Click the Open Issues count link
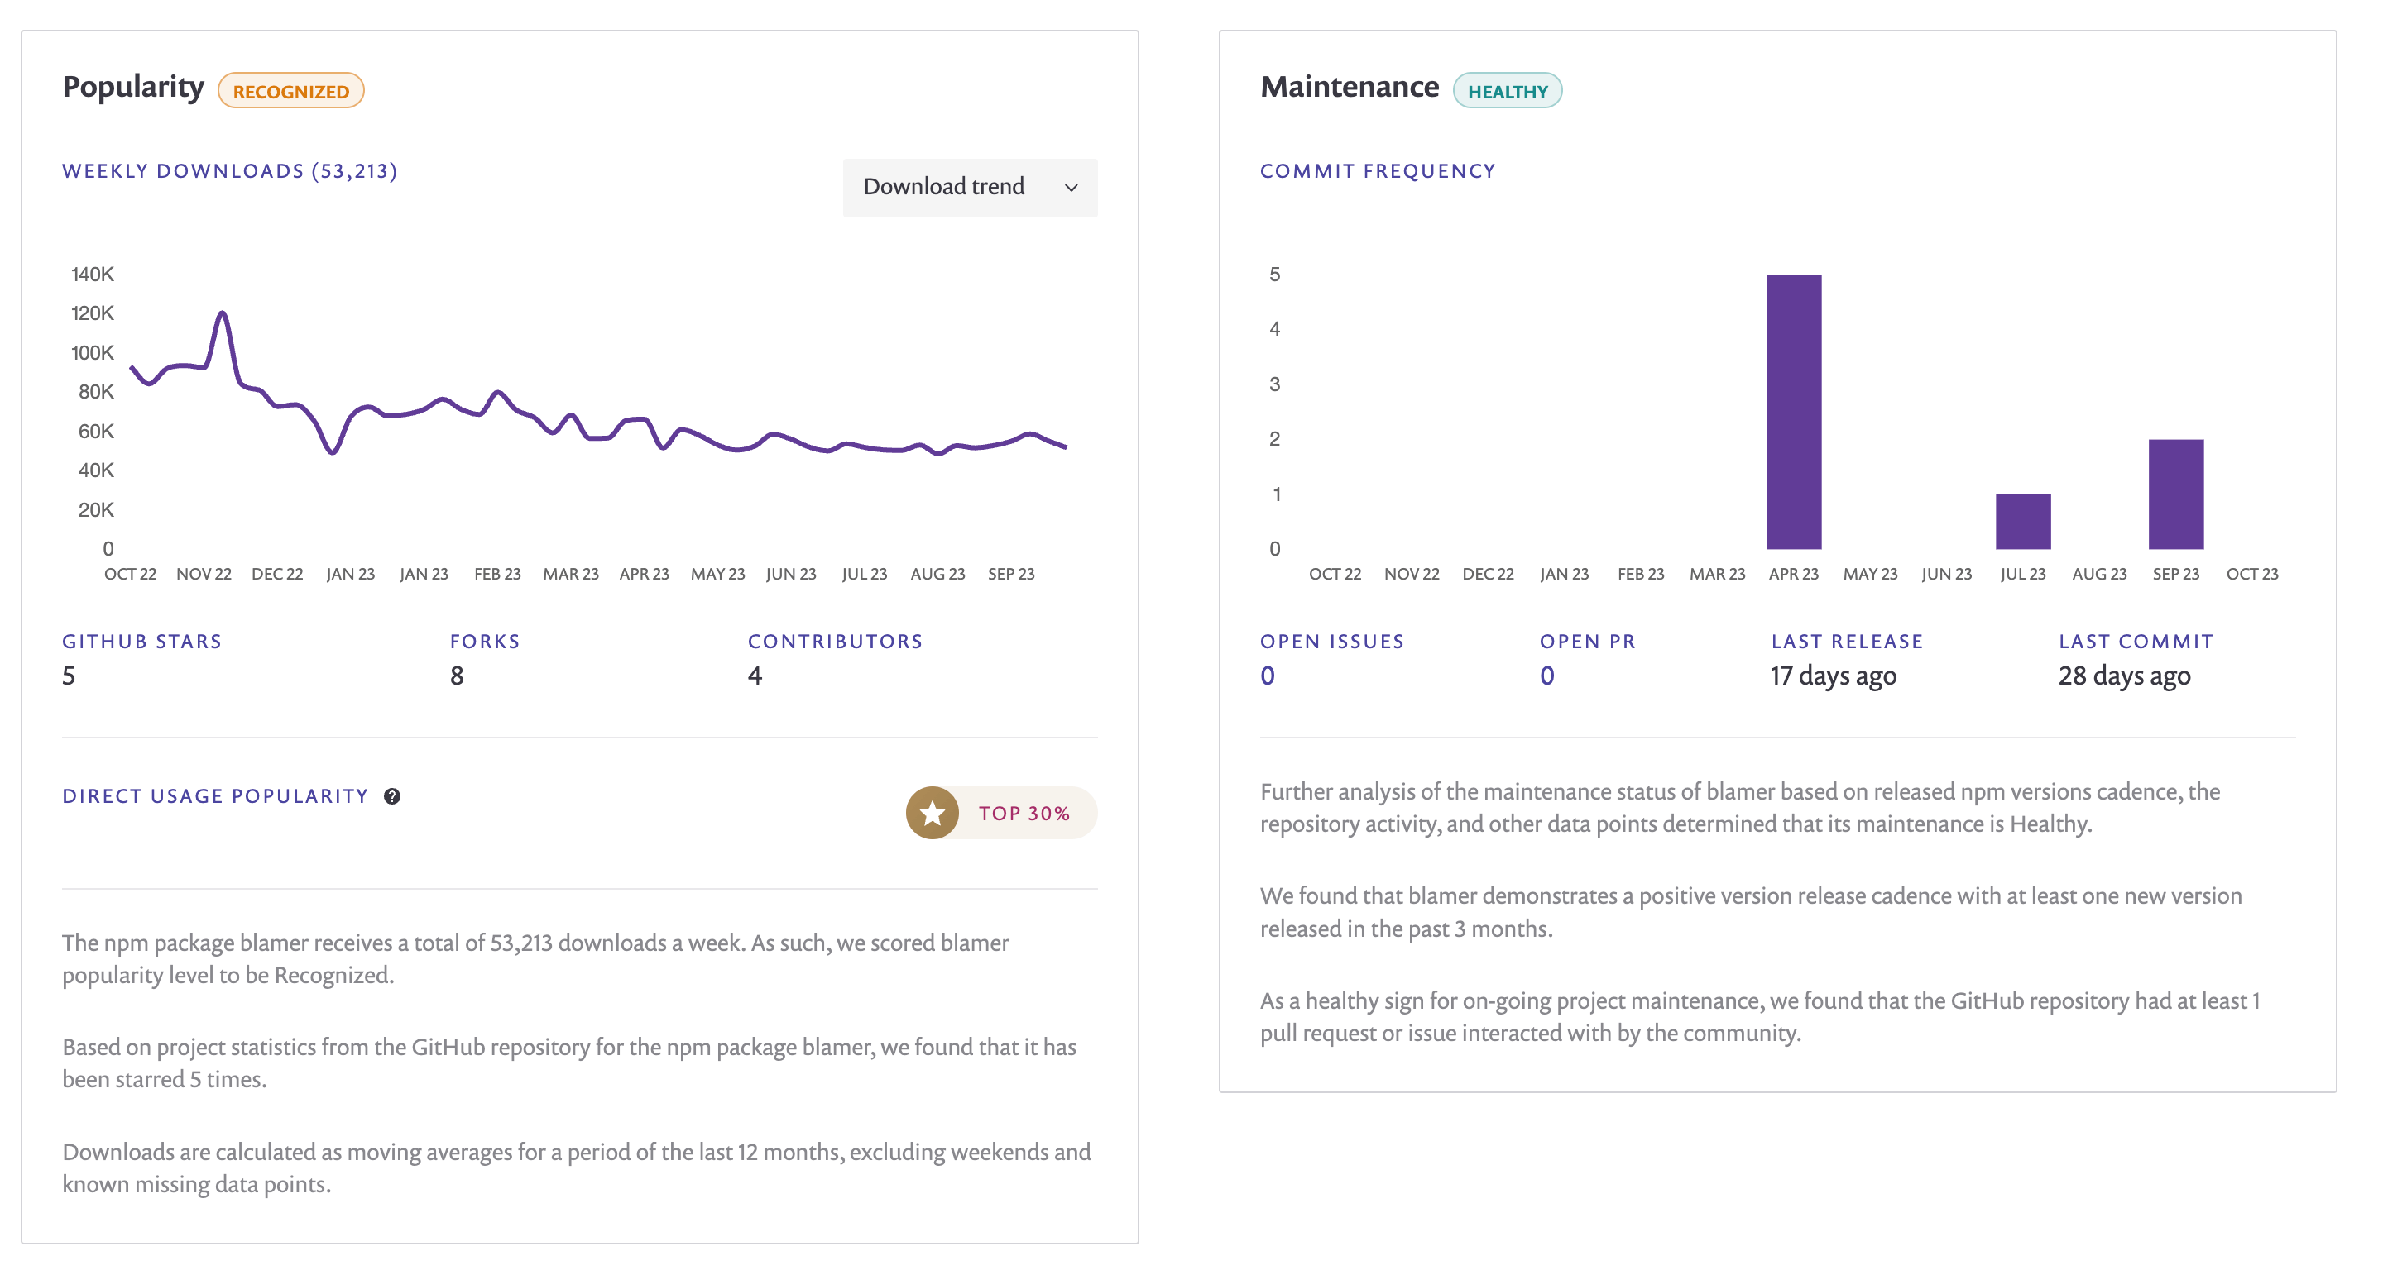This screenshot has height=1275, width=2383. point(1267,676)
